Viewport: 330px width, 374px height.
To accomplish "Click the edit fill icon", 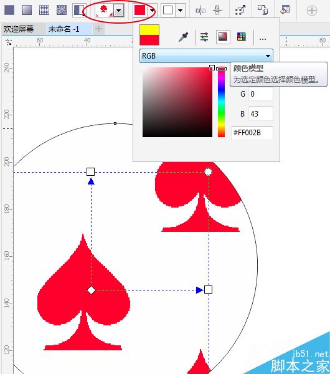I will click(x=285, y=10).
